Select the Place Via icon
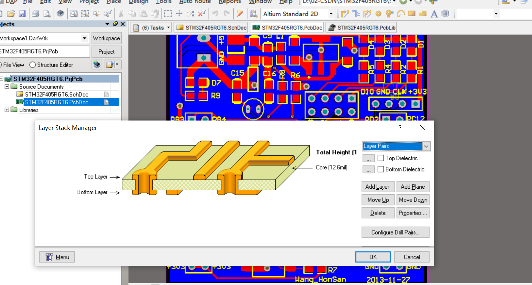Screen dimensions: 532x285 pos(389,14)
